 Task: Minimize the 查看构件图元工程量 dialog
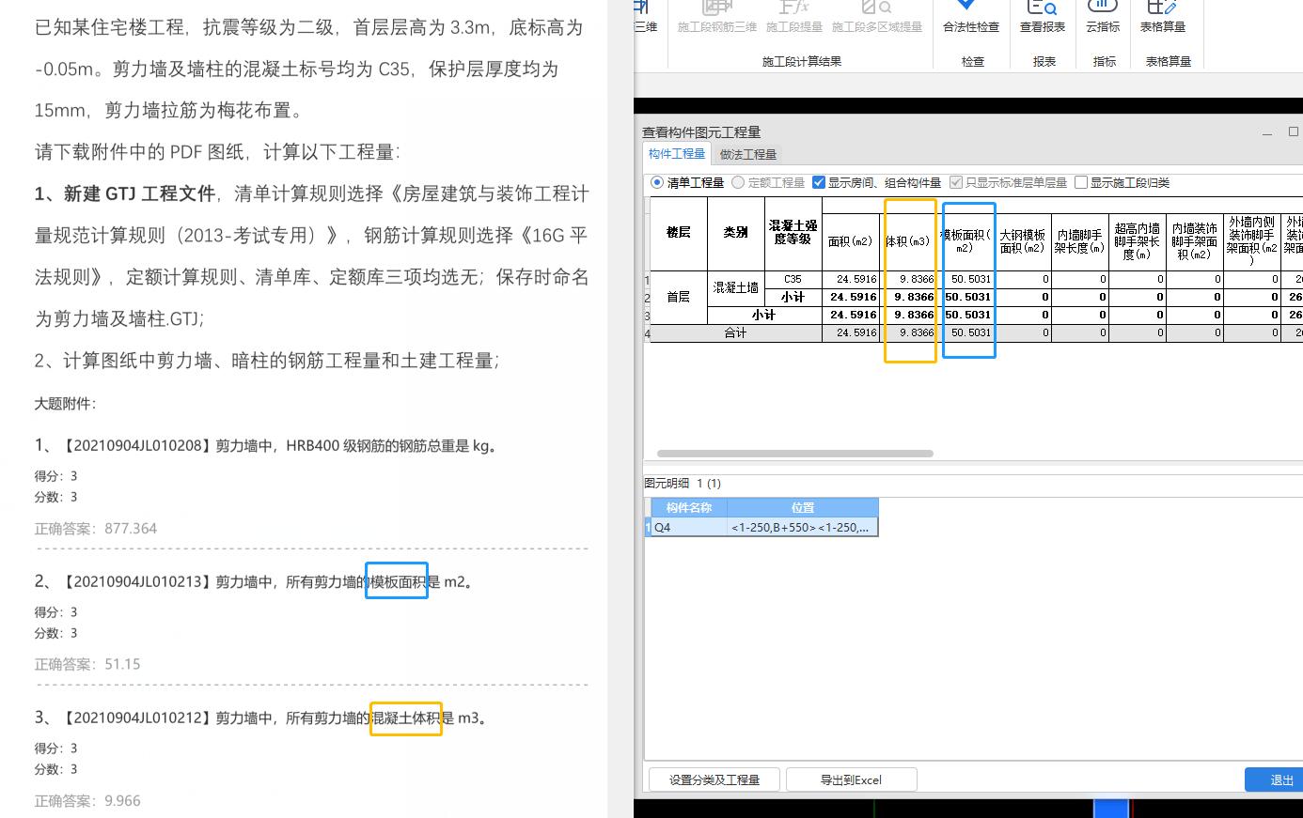(1266, 132)
